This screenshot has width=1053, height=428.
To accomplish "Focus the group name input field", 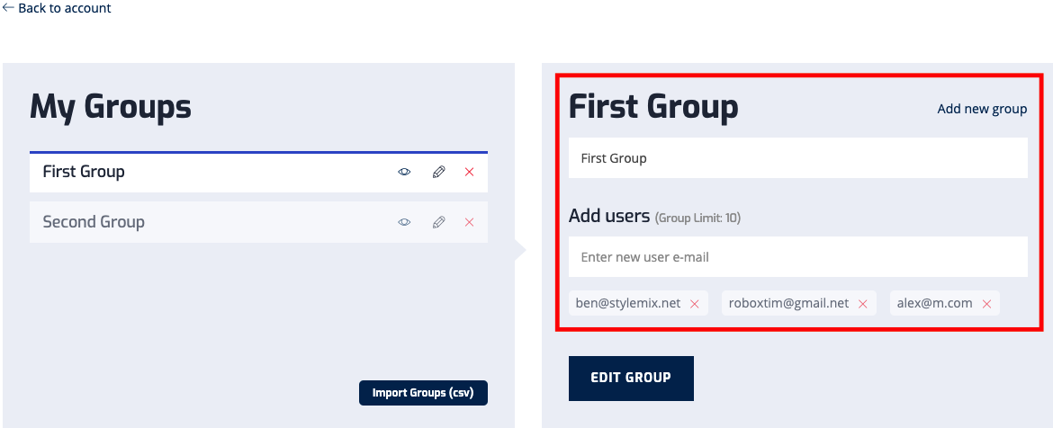I will point(797,158).
